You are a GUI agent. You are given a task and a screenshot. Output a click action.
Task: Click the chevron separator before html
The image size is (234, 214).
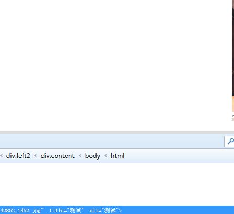click(x=105, y=156)
